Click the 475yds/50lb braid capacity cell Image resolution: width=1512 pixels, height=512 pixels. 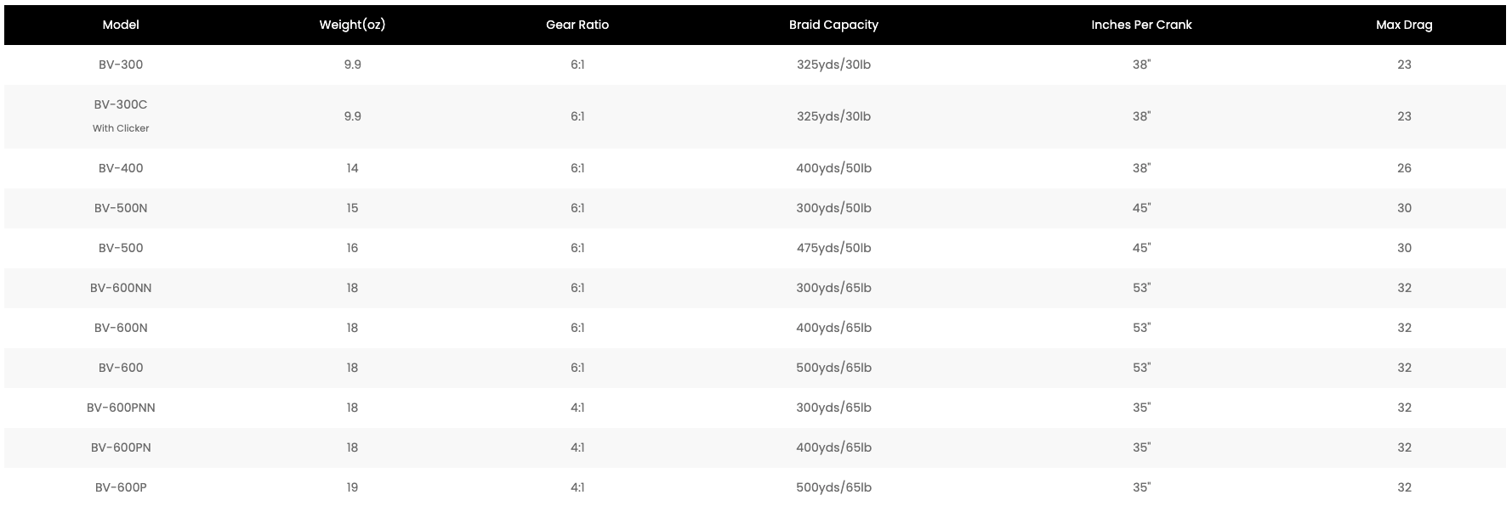pos(833,248)
